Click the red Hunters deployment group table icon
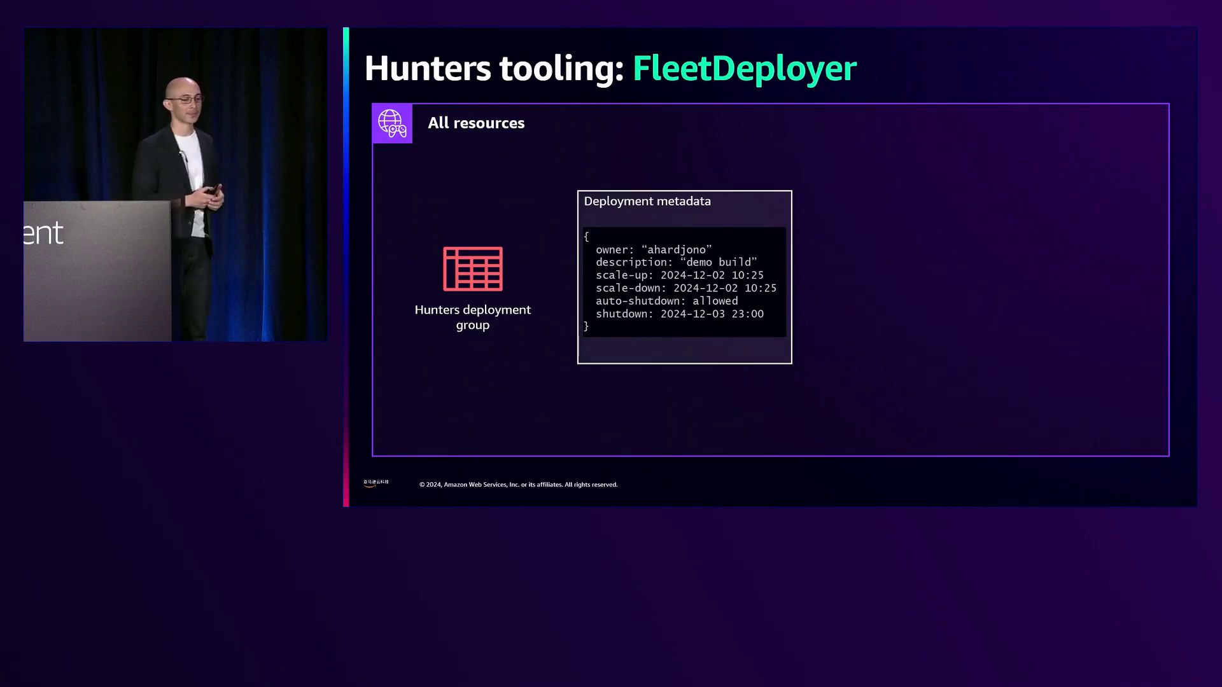1222x687 pixels. point(472,269)
